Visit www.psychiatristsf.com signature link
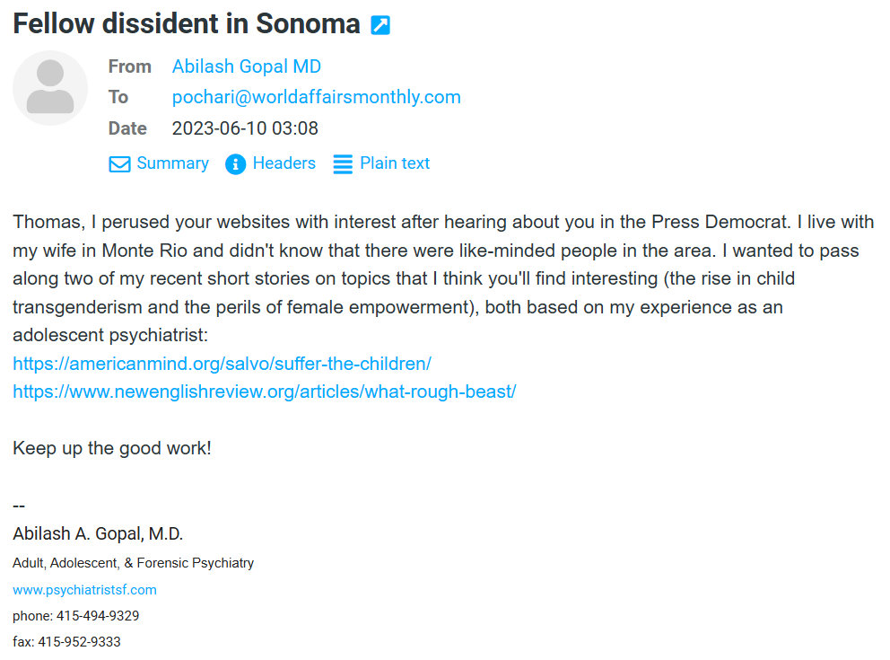This screenshot has height=660, width=890. point(84,590)
